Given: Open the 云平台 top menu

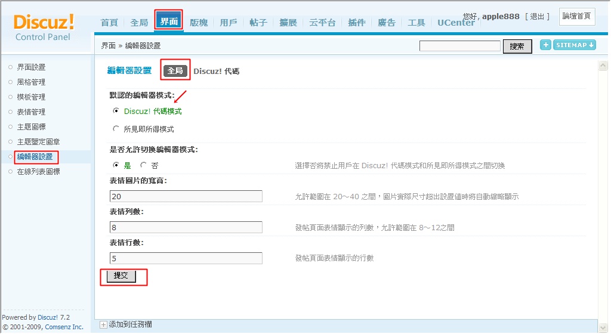Looking at the screenshot, I should pyautogui.click(x=322, y=23).
